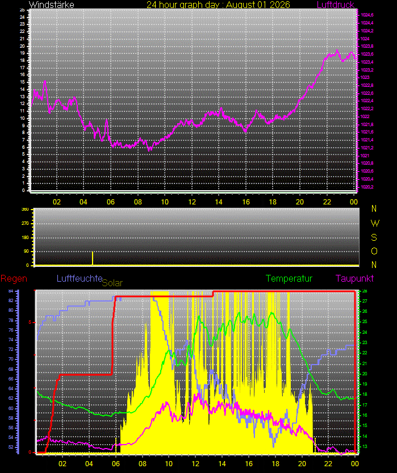Viewport: 397px width, 473px height.
Task: Click the top 'N' wind direction label
Action: coord(374,208)
